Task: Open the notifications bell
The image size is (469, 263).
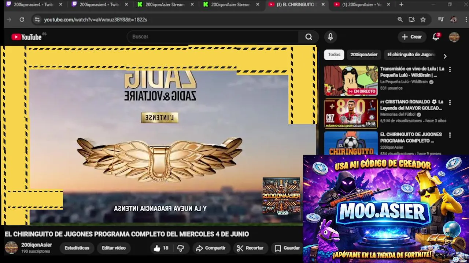Action: pos(436,37)
